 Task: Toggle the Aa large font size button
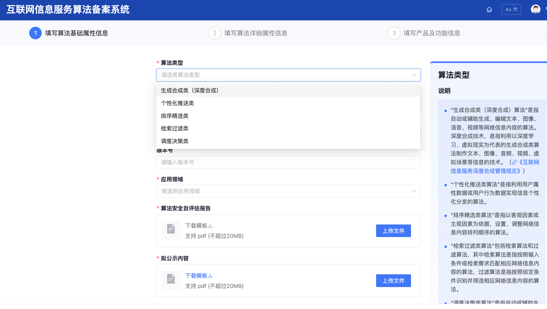(511, 9)
